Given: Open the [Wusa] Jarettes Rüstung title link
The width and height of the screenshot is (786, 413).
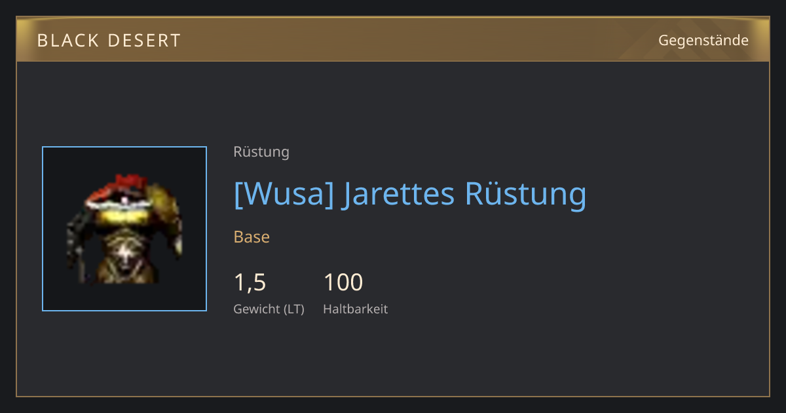Looking at the screenshot, I should tap(410, 193).
